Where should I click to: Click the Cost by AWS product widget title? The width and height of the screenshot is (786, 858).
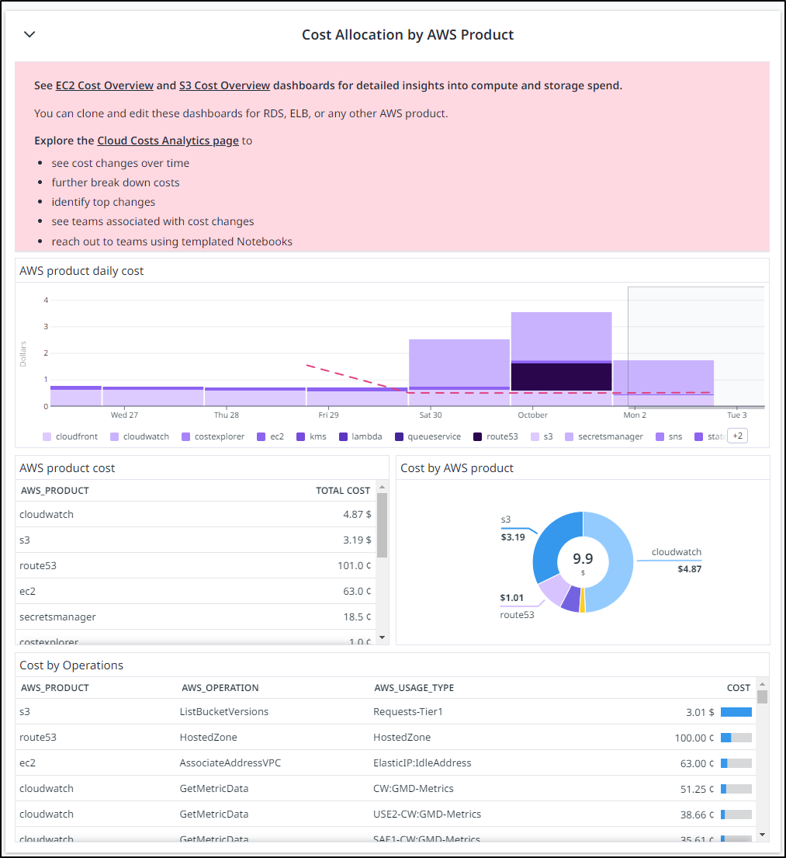click(457, 468)
